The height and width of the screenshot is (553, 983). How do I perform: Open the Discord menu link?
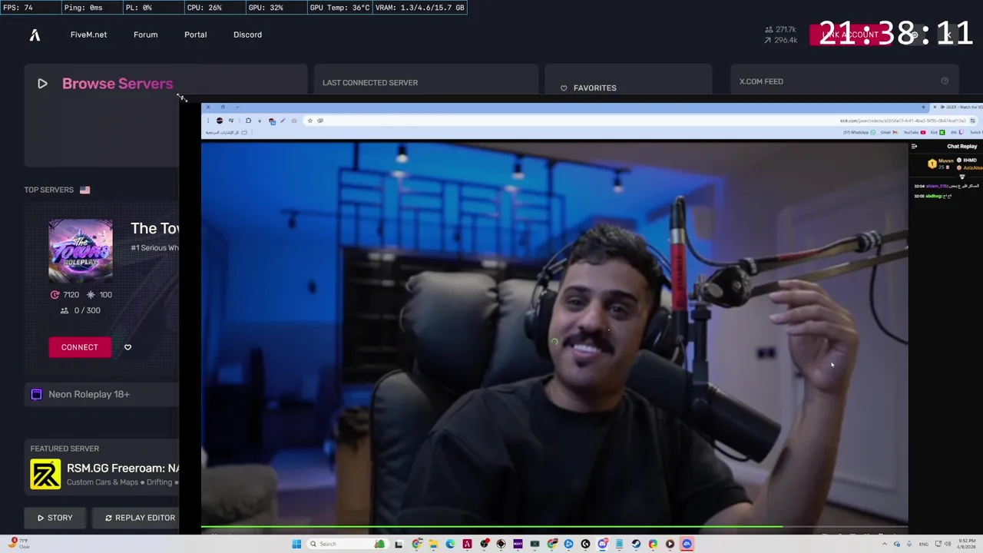[x=247, y=35]
